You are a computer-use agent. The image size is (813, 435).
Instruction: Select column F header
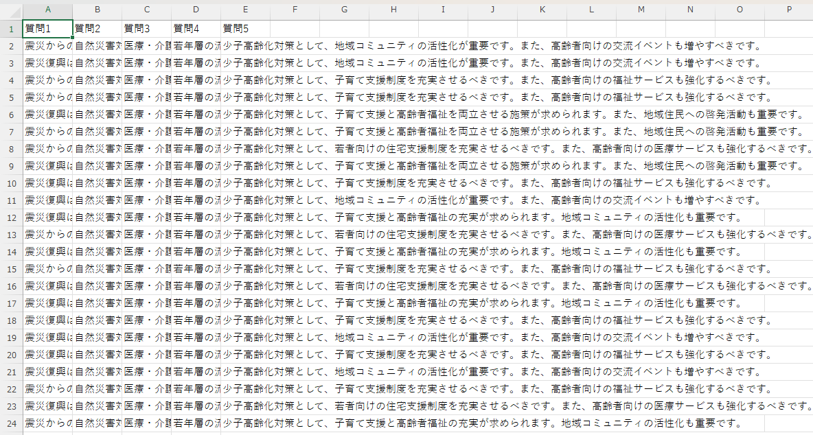pyautogui.click(x=295, y=10)
